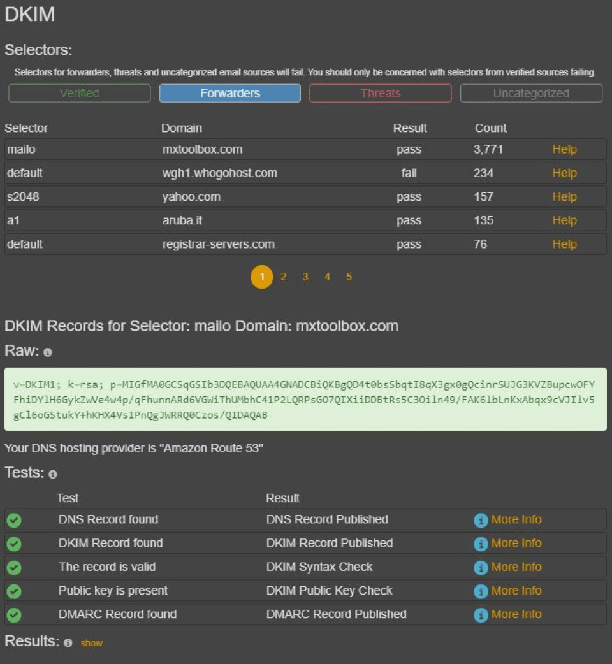Click green check icon for Public key is present
The height and width of the screenshot is (664, 612).
pyautogui.click(x=14, y=591)
